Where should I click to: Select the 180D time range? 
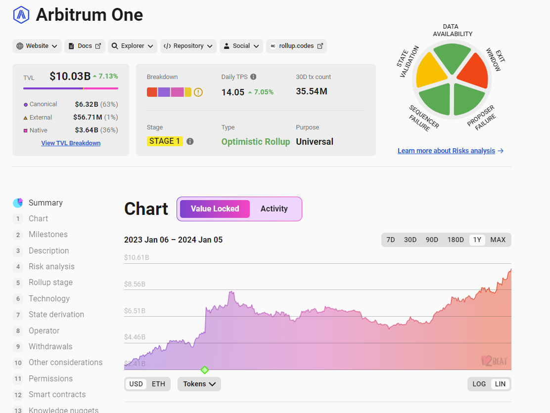(456, 240)
